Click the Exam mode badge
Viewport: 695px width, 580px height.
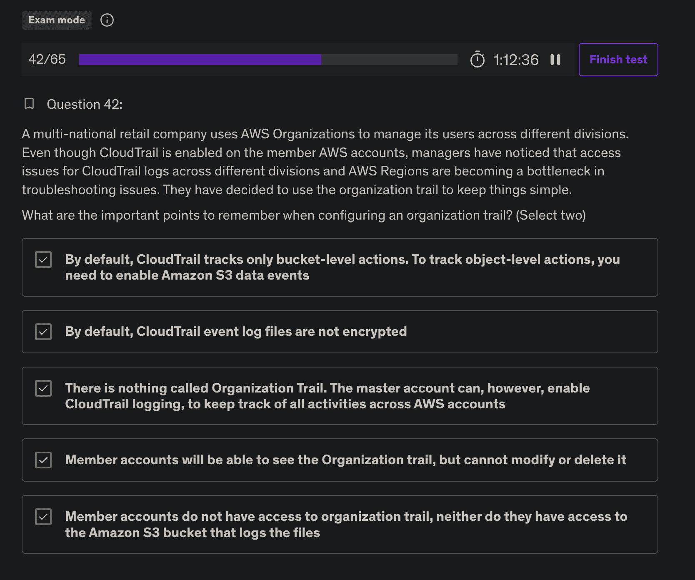coord(57,20)
